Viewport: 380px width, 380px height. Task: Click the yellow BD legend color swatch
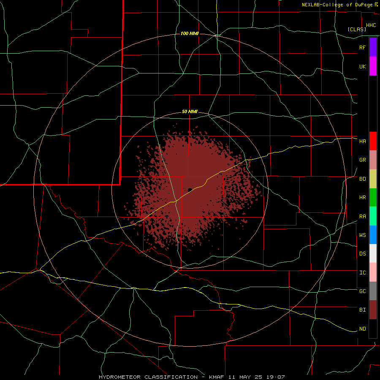(373, 179)
